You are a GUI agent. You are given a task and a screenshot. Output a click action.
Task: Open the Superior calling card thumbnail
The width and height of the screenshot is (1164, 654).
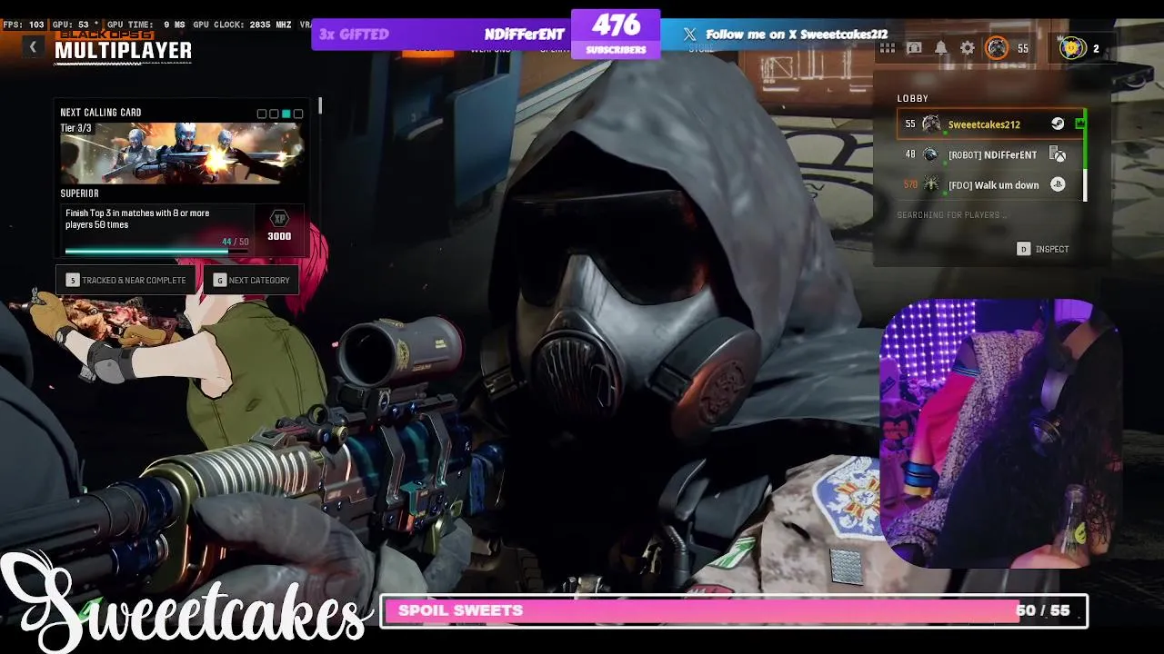(182, 153)
